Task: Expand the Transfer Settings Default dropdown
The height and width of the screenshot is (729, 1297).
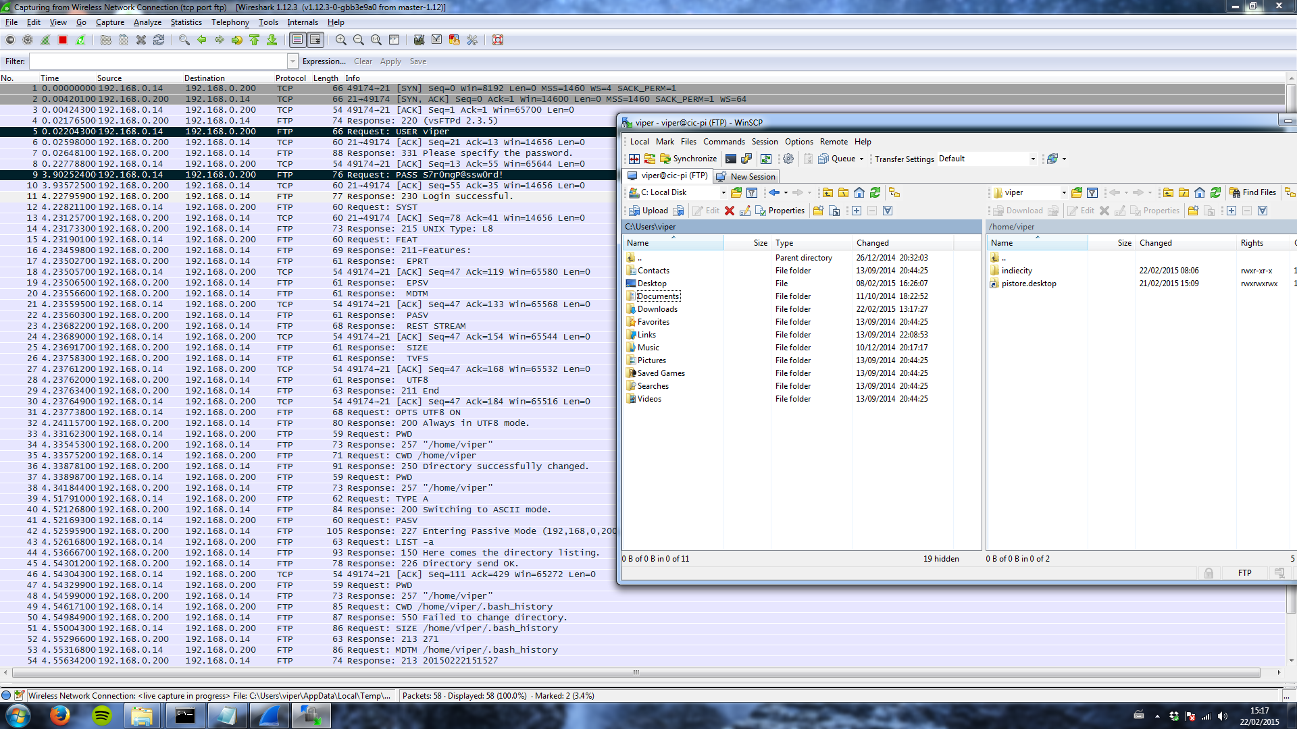Action: tap(1032, 159)
